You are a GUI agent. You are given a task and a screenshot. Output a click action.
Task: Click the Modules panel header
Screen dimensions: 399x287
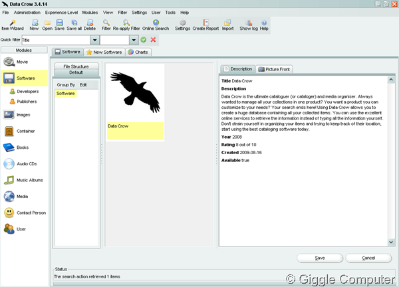click(24, 50)
